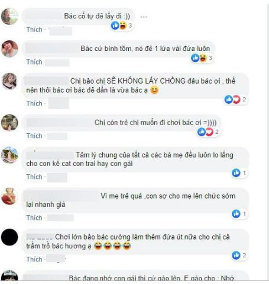Like the 'SẼ KHÔNG LẤY CHỒNG' comment via Thích

34,103
